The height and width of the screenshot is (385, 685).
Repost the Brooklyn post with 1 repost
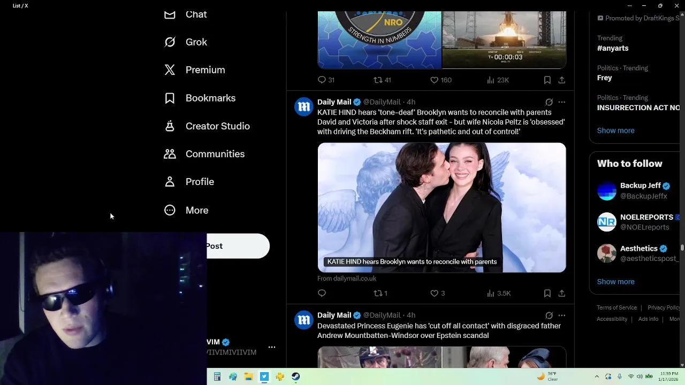point(380,293)
